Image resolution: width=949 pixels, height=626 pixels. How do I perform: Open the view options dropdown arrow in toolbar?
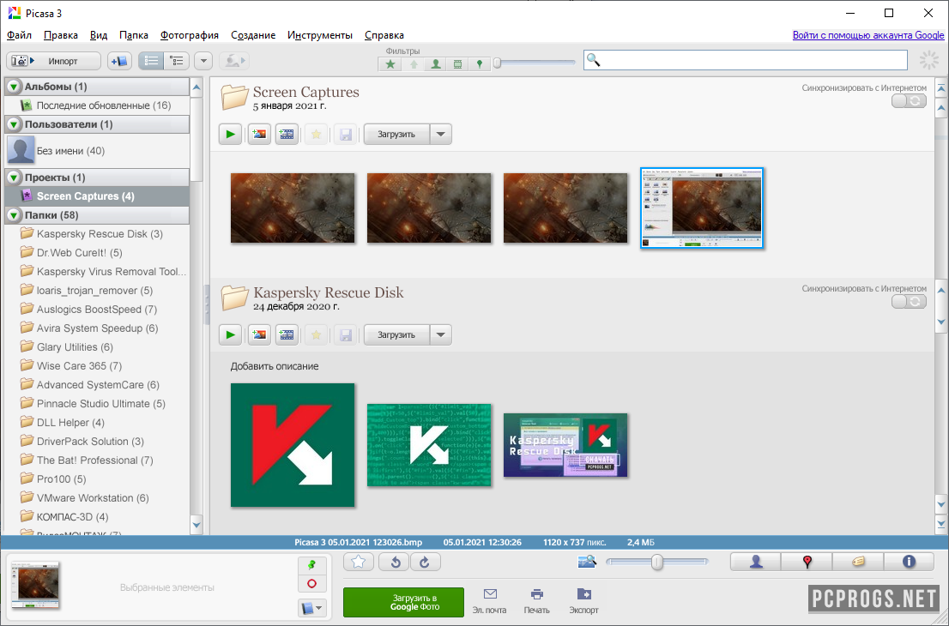point(203,61)
